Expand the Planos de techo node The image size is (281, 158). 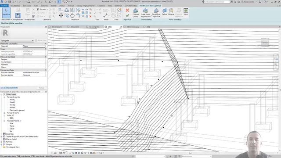point(4,113)
